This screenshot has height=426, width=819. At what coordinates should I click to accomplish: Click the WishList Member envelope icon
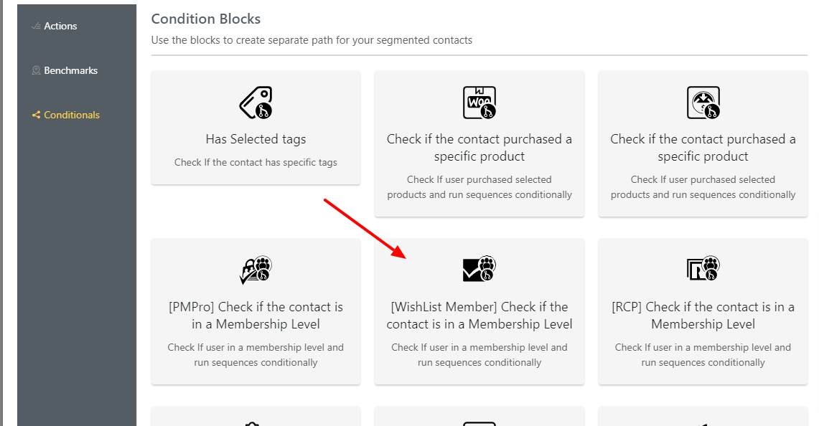pyautogui.click(x=479, y=270)
